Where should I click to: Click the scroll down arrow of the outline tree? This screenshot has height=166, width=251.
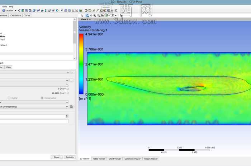pos(75,58)
